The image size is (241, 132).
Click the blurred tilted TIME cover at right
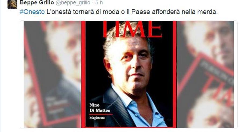pyautogui.click(x=205, y=74)
